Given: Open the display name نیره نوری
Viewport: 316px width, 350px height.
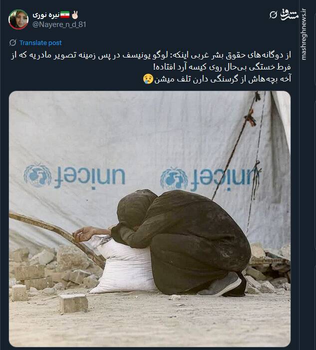Looking at the screenshot, I should pyautogui.click(x=46, y=15).
